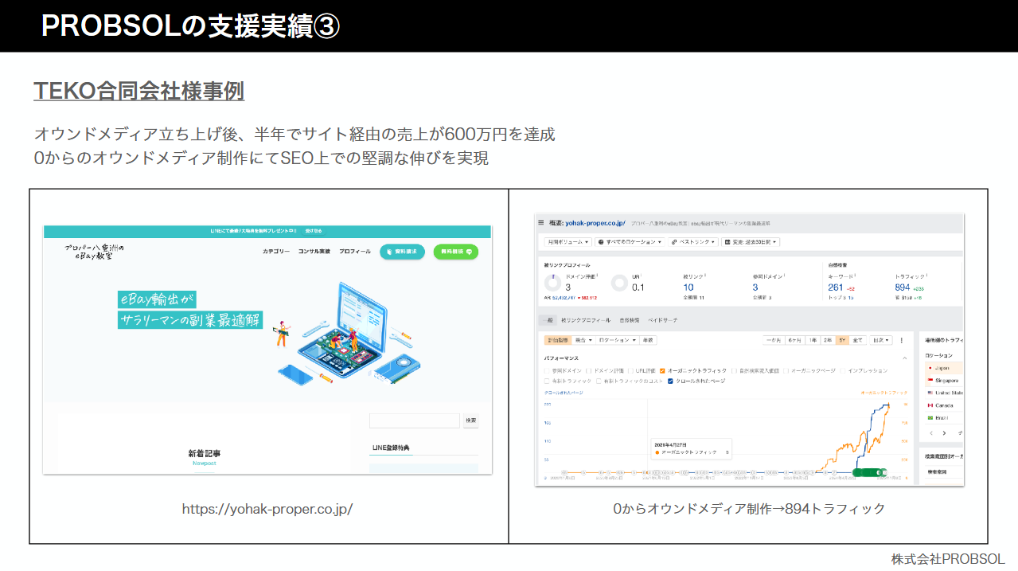Toggle the オーガニックトラフィック checkbox
This screenshot has height=571, width=1018.
click(662, 370)
